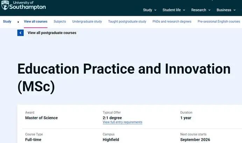Click the Next course starts label
Image resolution: width=242 pixels, height=143 pixels.
193,134
